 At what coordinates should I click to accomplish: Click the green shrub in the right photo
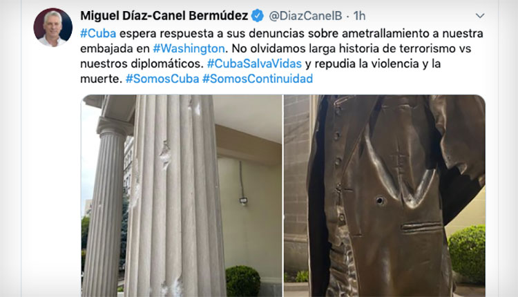point(466,253)
